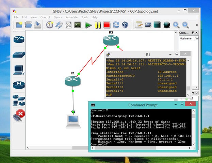The image size is (212, 163).
Task: Click the GNS3 application title icon
Action: 15,11
